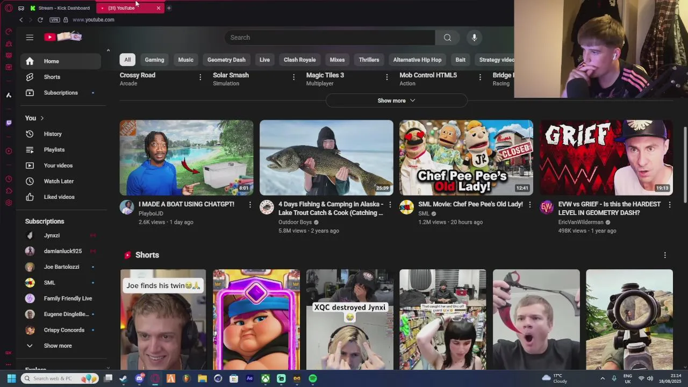Open Playlists in the sidebar
Image resolution: width=688 pixels, height=387 pixels.
click(x=60, y=149)
